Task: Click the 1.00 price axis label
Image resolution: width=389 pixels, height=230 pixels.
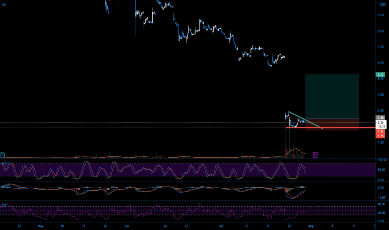Action: click(x=381, y=143)
